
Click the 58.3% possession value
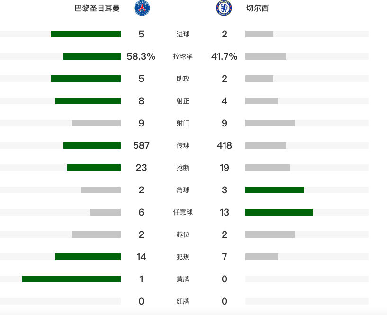(x=141, y=56)
